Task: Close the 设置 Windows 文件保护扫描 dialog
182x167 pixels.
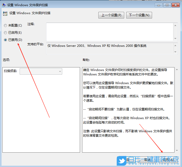Action: (176, 5)
